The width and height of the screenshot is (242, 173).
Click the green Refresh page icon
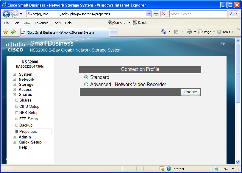(156, 14)
